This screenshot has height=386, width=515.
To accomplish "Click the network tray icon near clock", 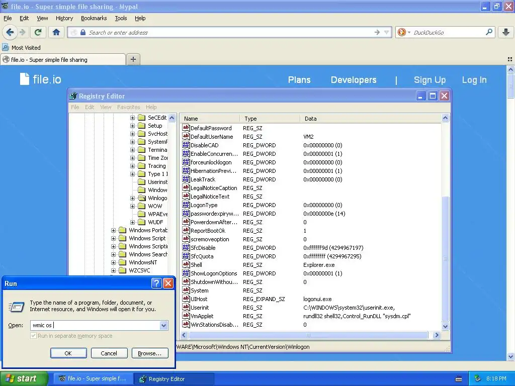I will [478, 378].
